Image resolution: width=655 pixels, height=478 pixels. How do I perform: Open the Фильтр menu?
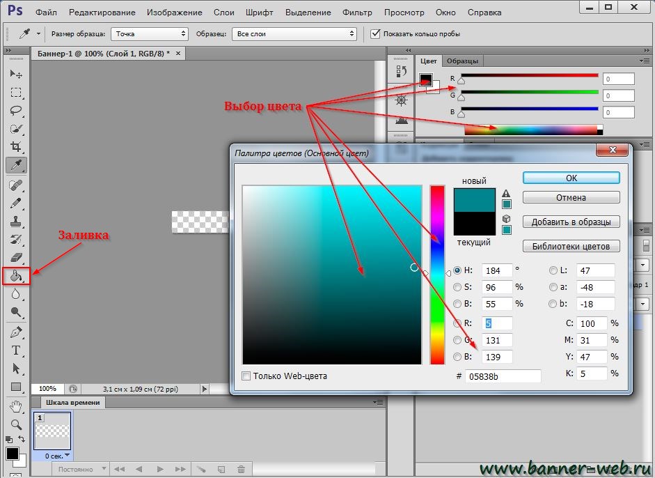pyautogui.click(x=357, y=13)
